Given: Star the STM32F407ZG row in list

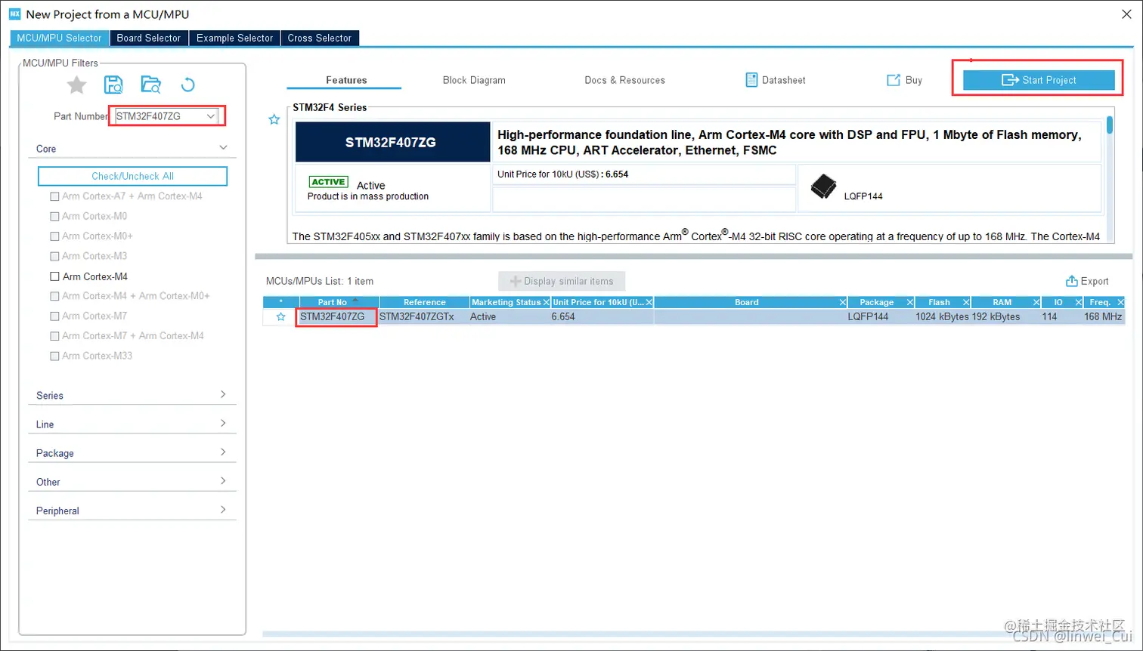Looking at the screenshot, I should pyautogui.click(x=280, y=316).
